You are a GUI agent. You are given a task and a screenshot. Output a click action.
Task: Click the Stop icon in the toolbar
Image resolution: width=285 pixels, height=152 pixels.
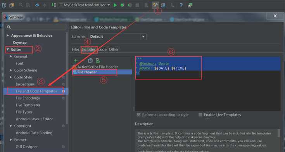(x=137, y=5)
